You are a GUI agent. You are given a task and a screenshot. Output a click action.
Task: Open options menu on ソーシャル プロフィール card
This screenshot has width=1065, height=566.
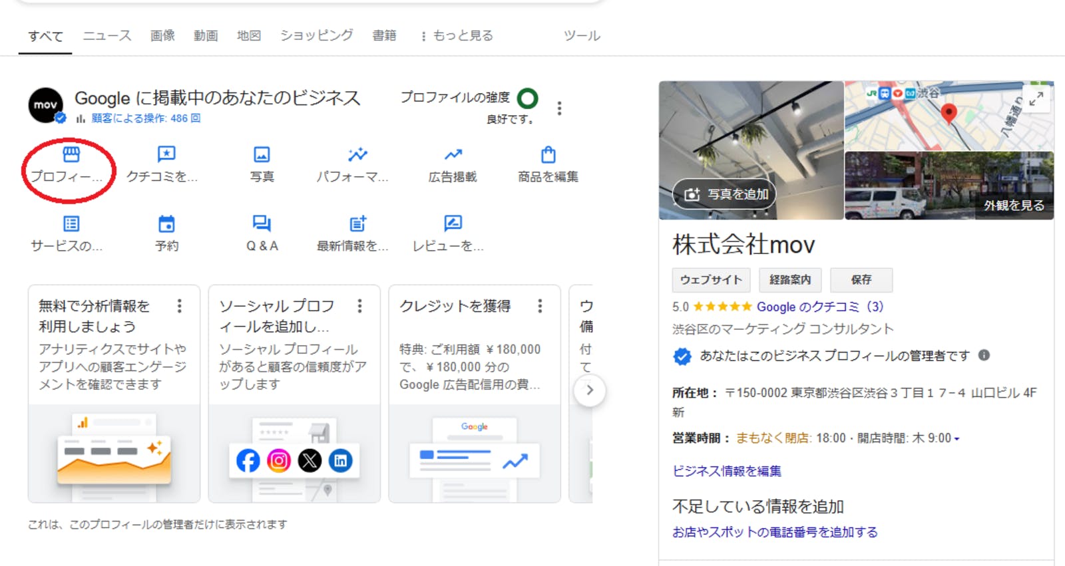359,306
